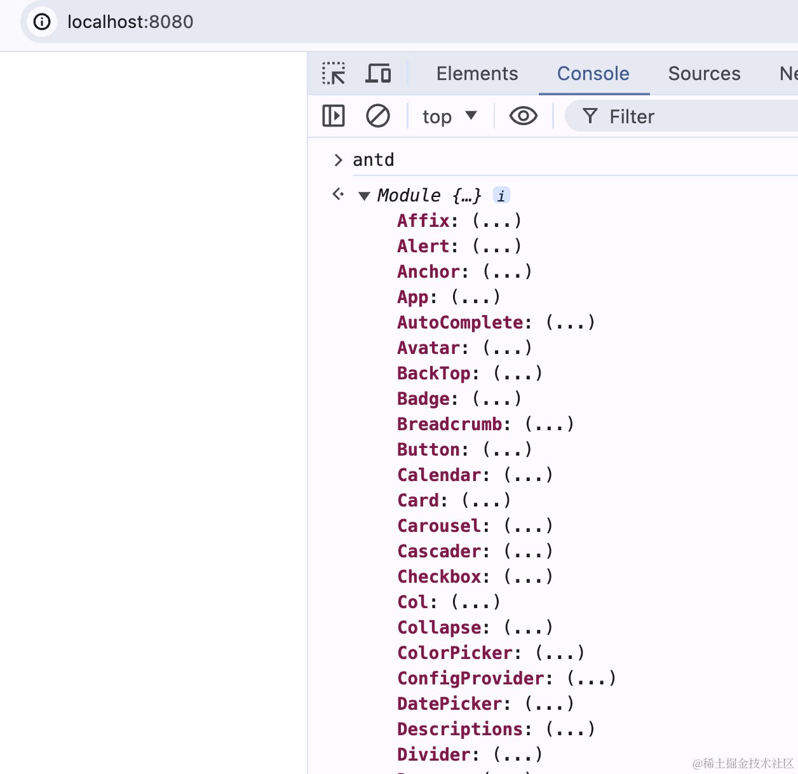This screenshot has height=774, width=798.
Task: Switch to the Elements tab
Action: 477,74
